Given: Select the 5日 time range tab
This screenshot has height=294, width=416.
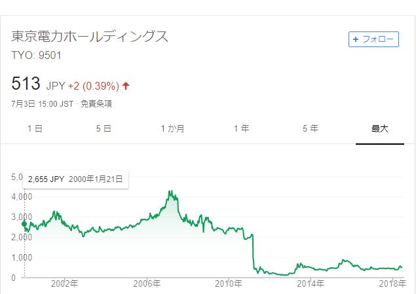Looking at the screenshot, I should (x=104, y=128).
